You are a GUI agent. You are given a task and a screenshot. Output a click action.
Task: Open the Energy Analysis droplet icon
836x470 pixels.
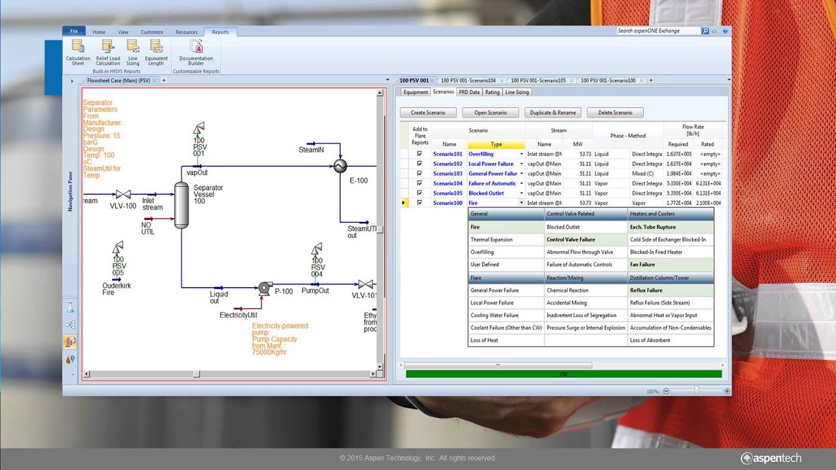(x=70, y=358)
